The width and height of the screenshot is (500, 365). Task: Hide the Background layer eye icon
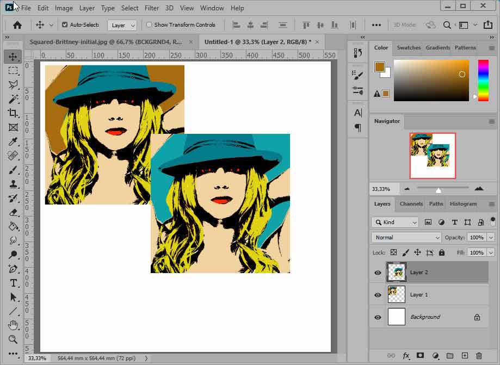coord(378,317)
